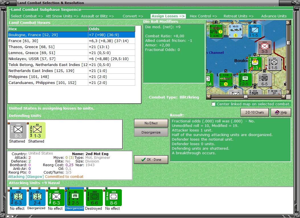This screenshot has width=300, height=218.
Task: Click the Odds column header
Action: coord(112,29)
